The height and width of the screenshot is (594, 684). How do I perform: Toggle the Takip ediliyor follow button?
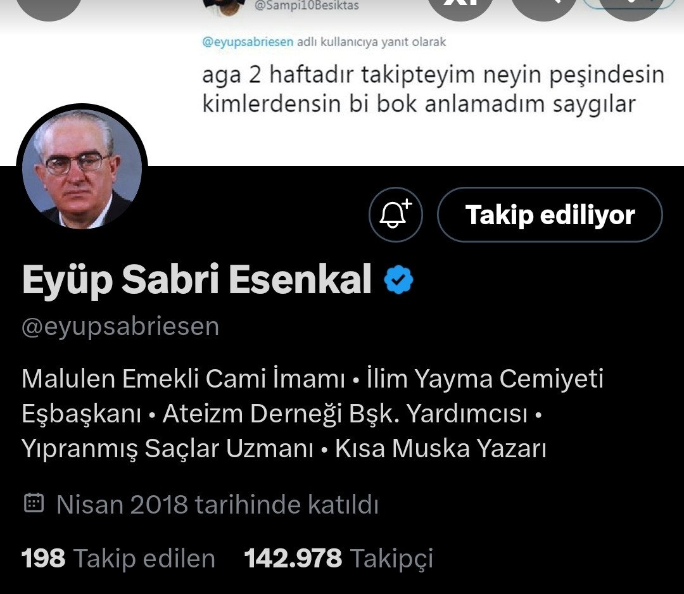coord(550,215)
